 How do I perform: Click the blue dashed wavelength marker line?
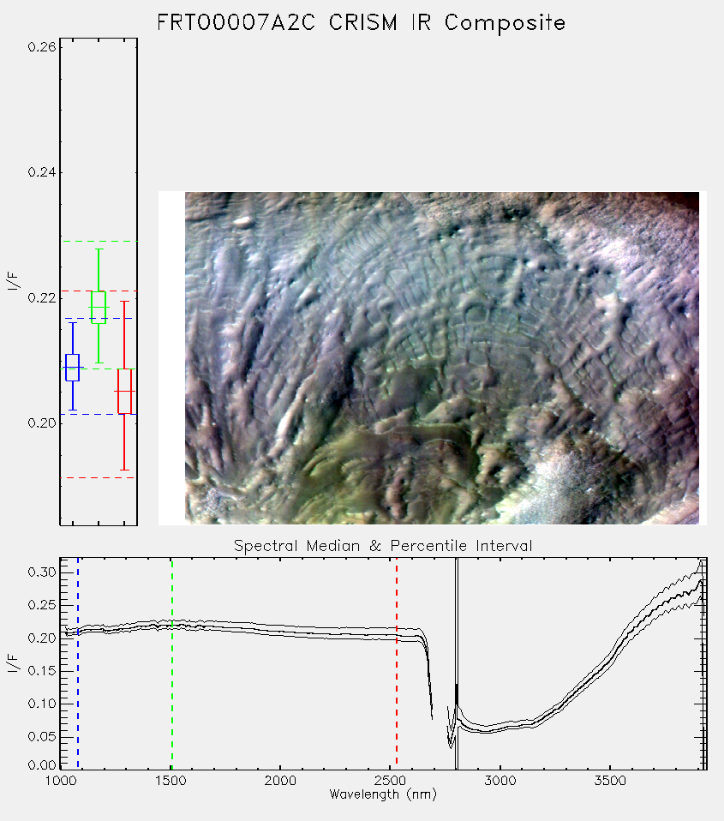(78, 663)
